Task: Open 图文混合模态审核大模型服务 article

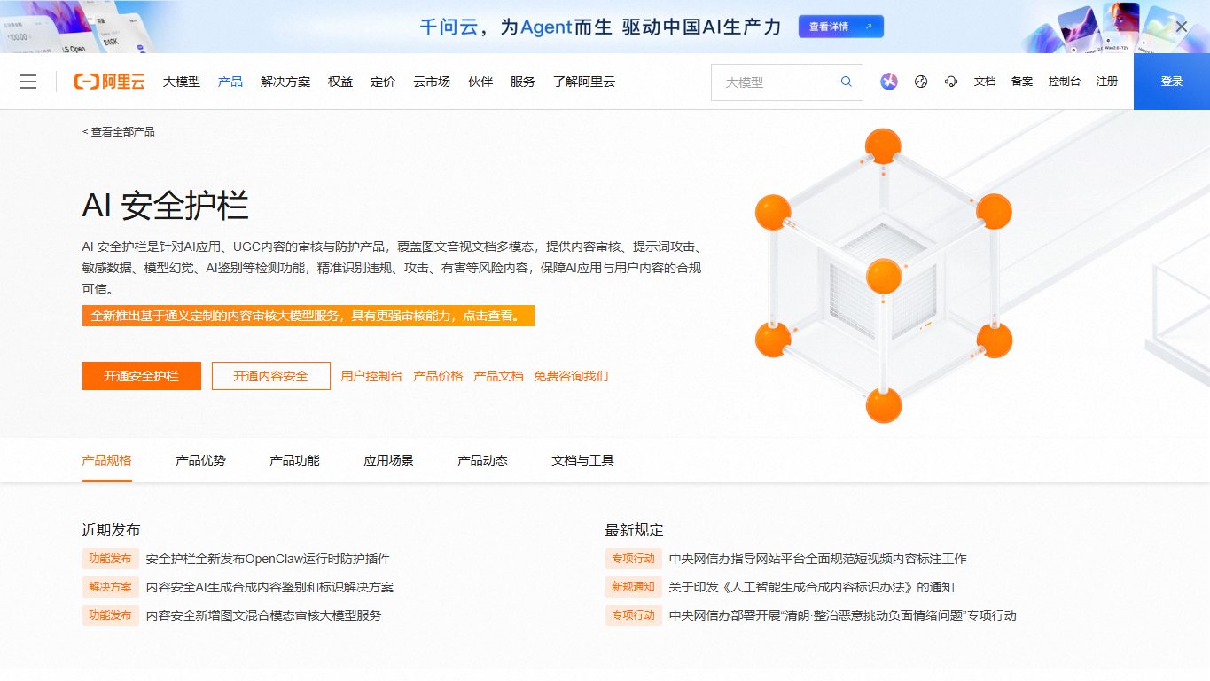Action: pos(264,615)
